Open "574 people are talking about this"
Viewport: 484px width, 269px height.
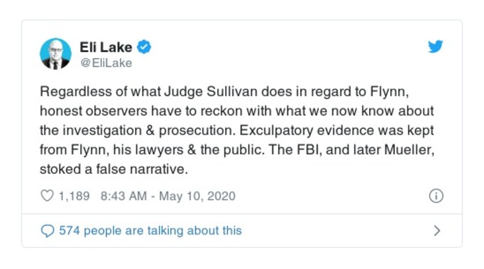click(x=149, y=230)
